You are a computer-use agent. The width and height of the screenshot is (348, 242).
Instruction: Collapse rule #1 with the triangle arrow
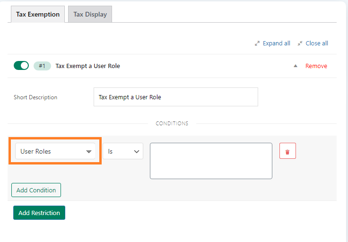[x=296, y=66]
